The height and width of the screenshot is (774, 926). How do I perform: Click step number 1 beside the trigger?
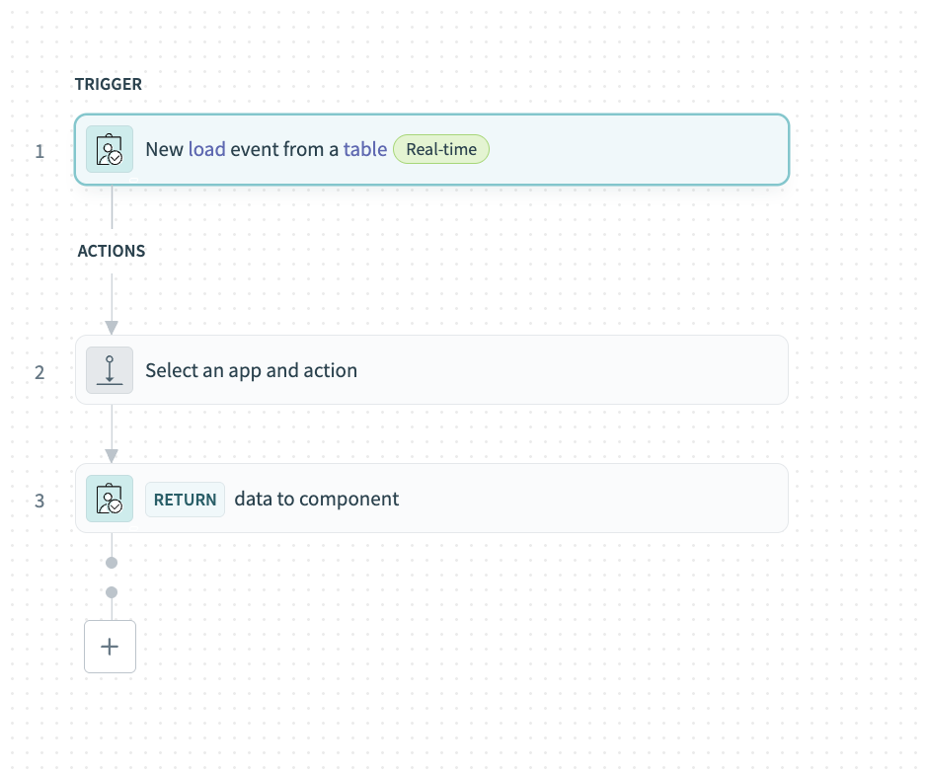point(39,152)
